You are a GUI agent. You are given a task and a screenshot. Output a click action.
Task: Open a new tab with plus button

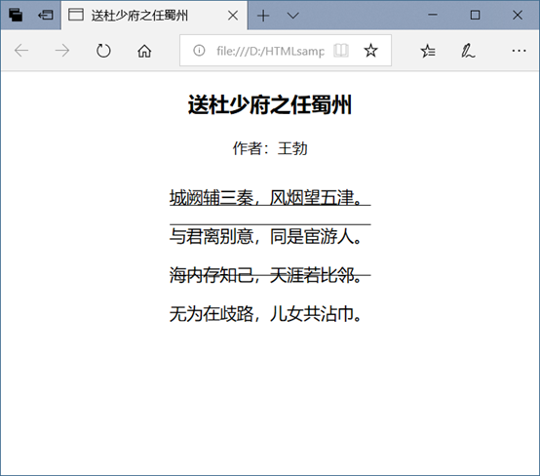(263, 16)
